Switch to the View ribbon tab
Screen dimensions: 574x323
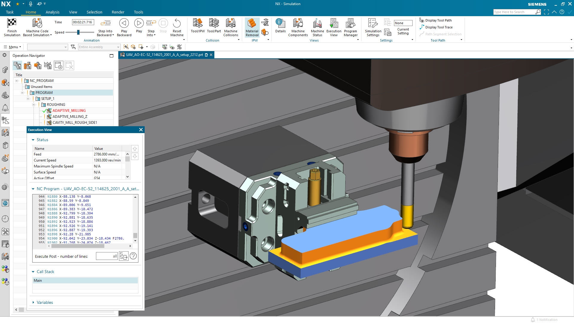(x=73, y=12)
